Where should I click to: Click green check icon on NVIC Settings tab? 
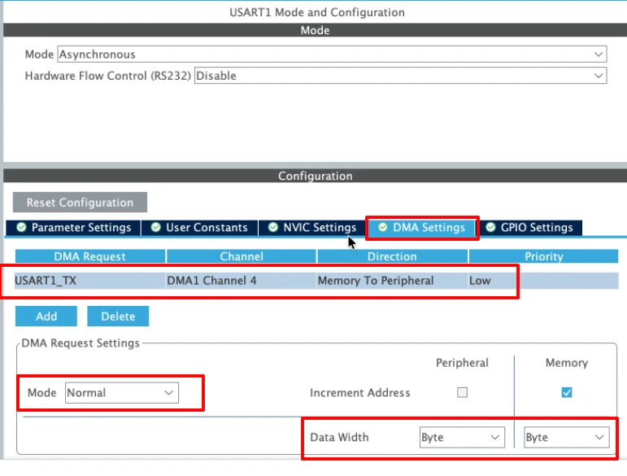(x=273, y=228)
